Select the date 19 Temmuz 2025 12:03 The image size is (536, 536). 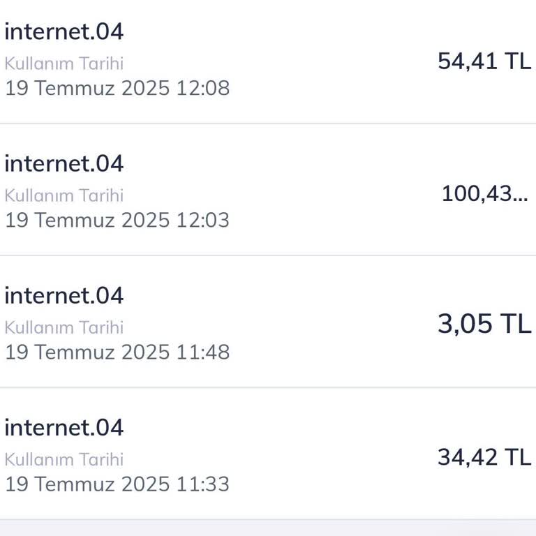pyautogui.click(x=117, y=220)
